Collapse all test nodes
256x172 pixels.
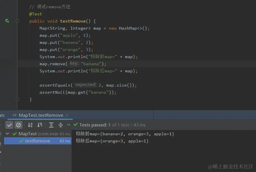[61, 125]
